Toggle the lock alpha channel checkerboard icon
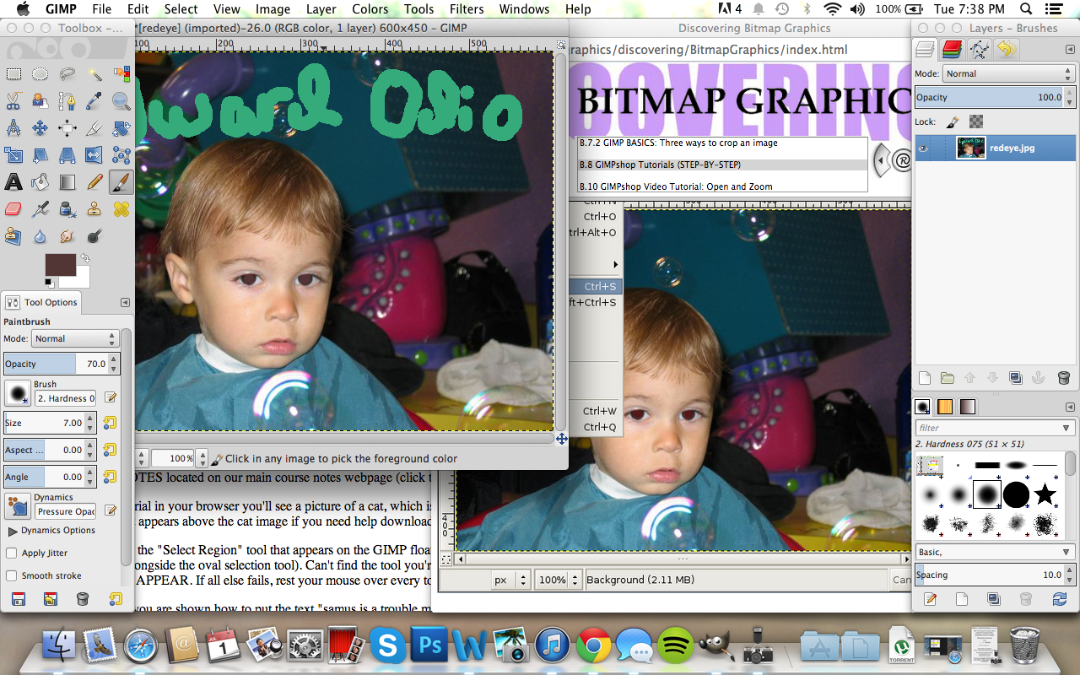 (x=976, y=121)
